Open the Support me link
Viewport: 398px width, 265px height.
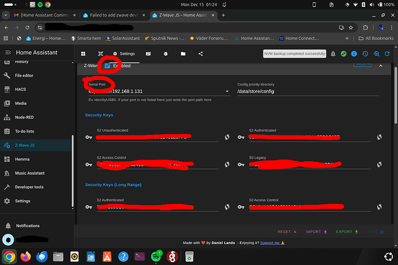(x=272, y=243)
